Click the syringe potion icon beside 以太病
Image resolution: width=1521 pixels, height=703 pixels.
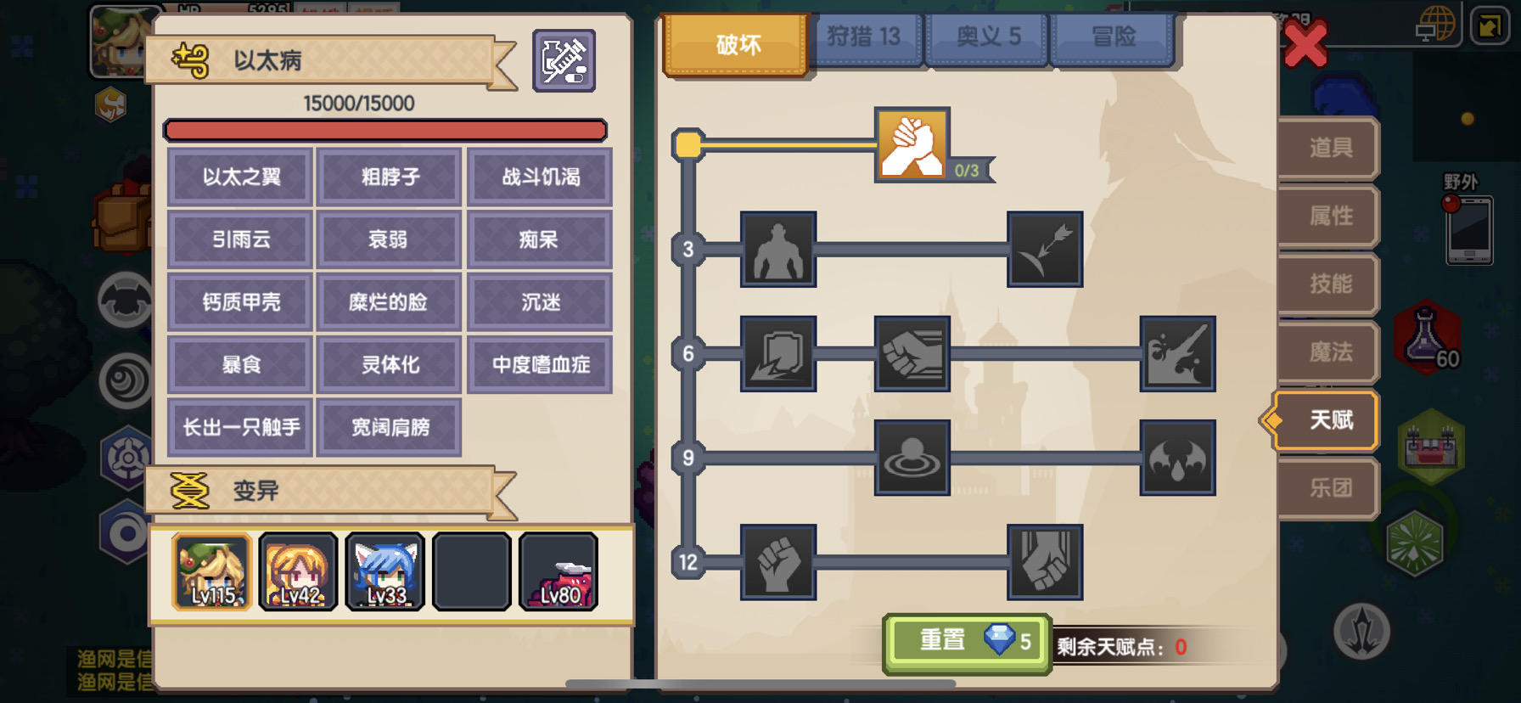click(564, 60)
